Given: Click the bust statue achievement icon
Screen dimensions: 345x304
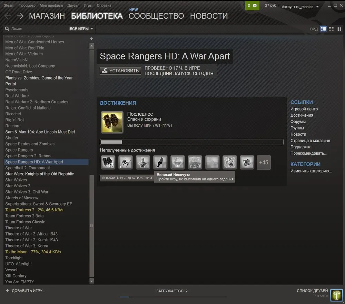Looking at the screenshot, I should [x=143, y=162].
